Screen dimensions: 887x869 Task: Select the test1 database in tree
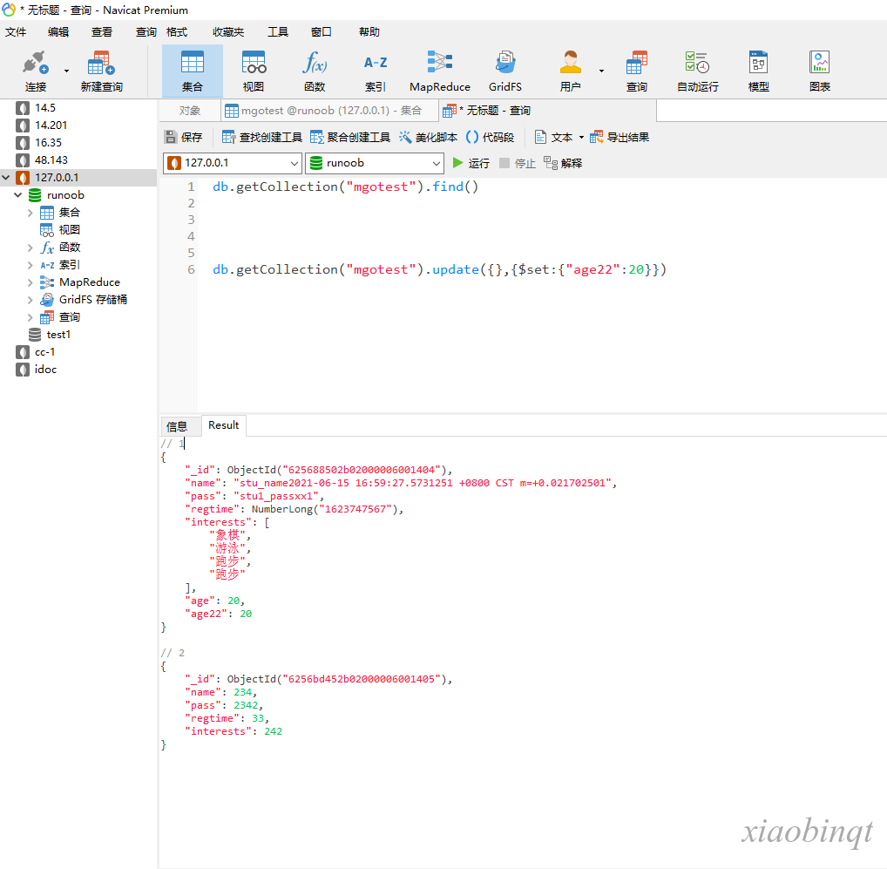pyautogui.click(x=58, y=335)
